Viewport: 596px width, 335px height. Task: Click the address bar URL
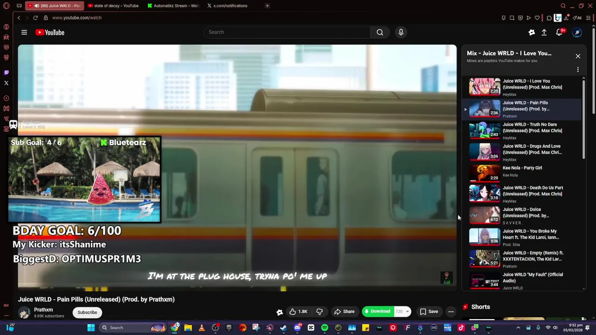click(x=77, y=18)
